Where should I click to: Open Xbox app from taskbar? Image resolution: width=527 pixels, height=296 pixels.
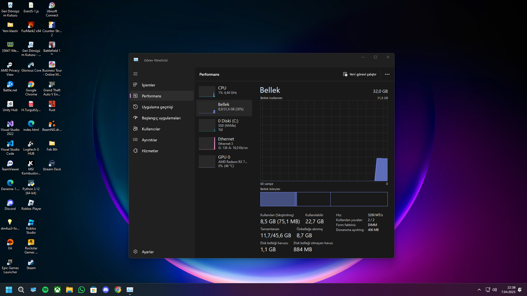(x=57, y=290)
